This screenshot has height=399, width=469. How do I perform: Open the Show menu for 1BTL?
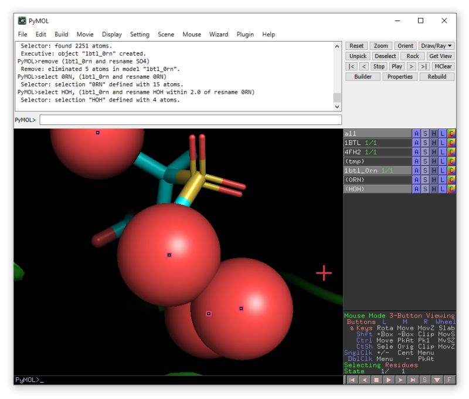pyautogui.click(x=424, y=143)
